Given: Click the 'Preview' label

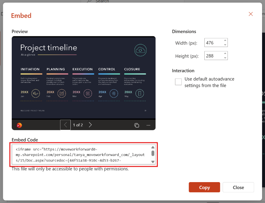Looking at the screenshot, I should 20,31.
